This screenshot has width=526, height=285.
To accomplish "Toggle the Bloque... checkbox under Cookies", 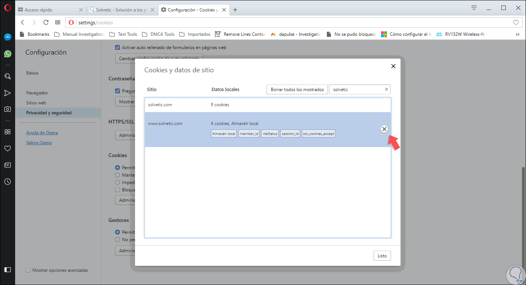I will click(118, 190).
